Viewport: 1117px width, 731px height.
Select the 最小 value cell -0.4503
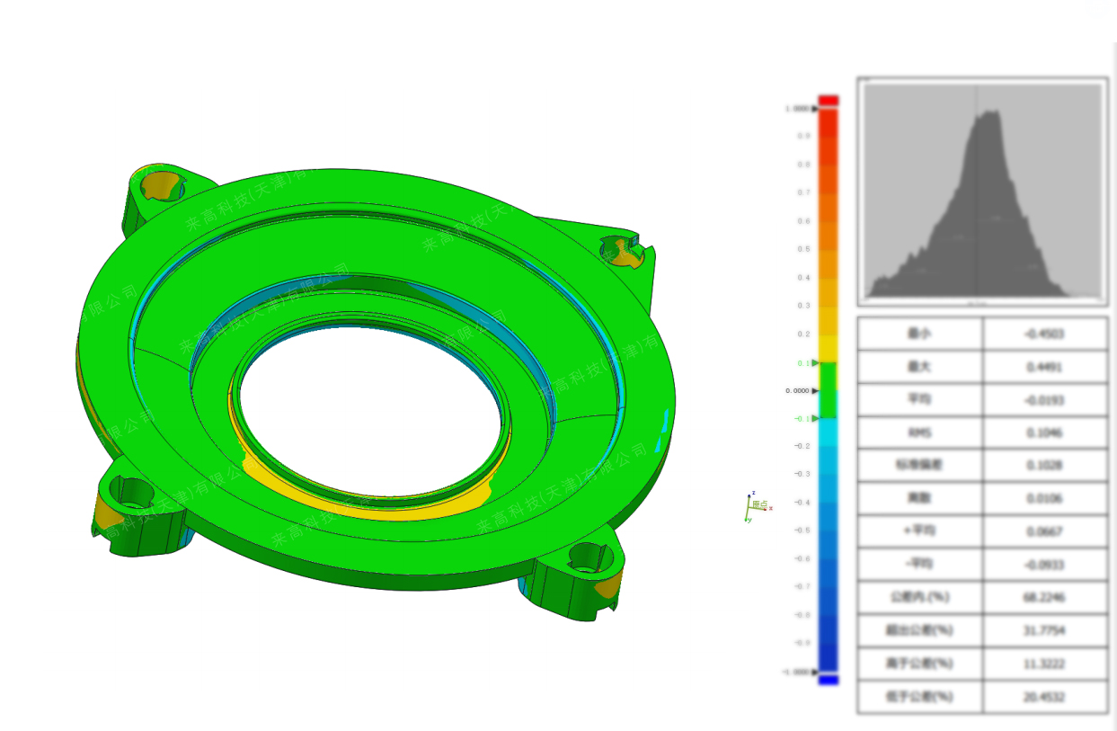(x=1045, y=334)
